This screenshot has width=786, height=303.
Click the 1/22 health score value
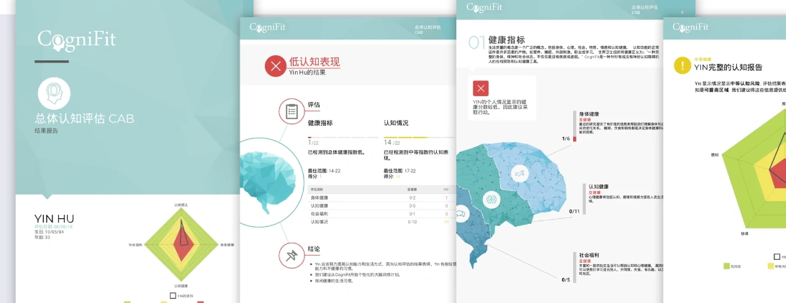[312, 143]
